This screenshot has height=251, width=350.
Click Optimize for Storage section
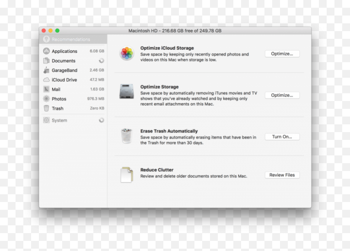point(282,95)
